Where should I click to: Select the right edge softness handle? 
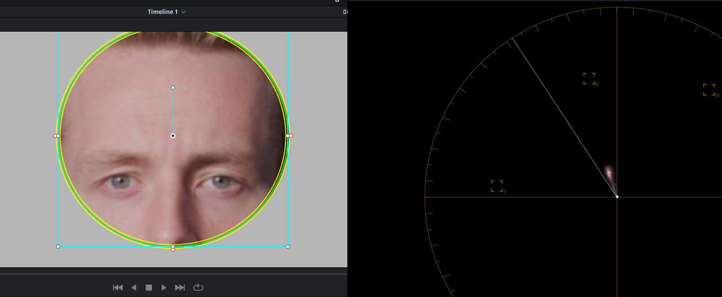tap(291, 136)
